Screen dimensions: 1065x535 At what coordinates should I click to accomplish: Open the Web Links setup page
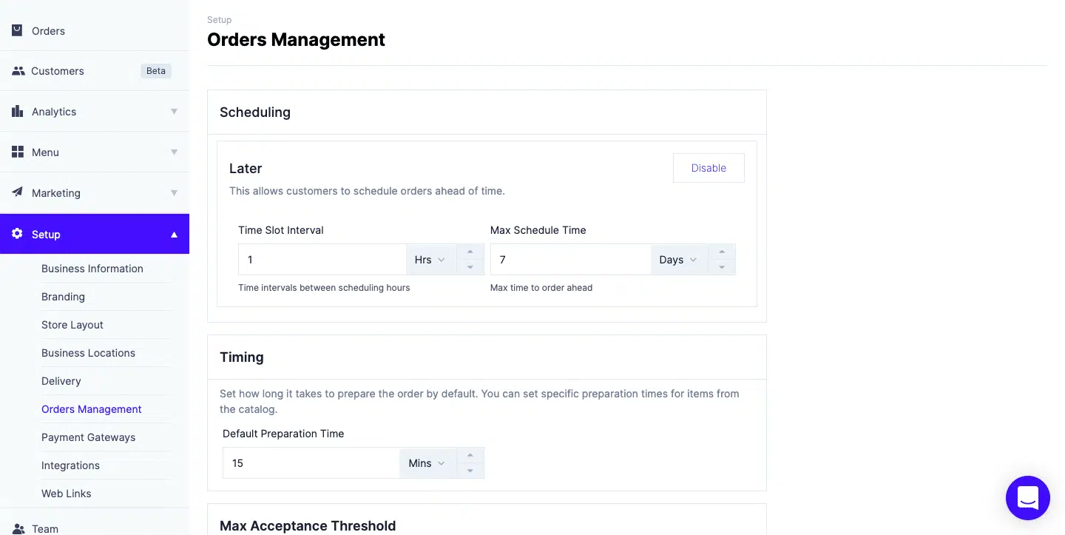click(x=67, y=494)
